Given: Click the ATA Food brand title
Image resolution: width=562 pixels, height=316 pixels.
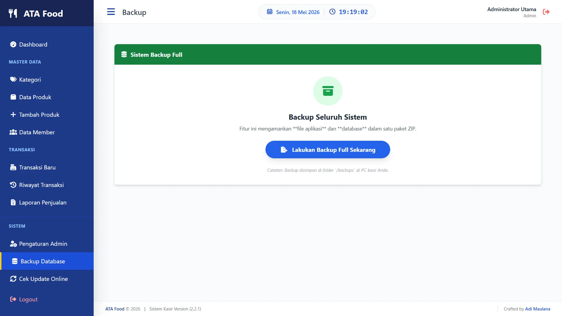Looking at the screenshot, I should [43, 13].
